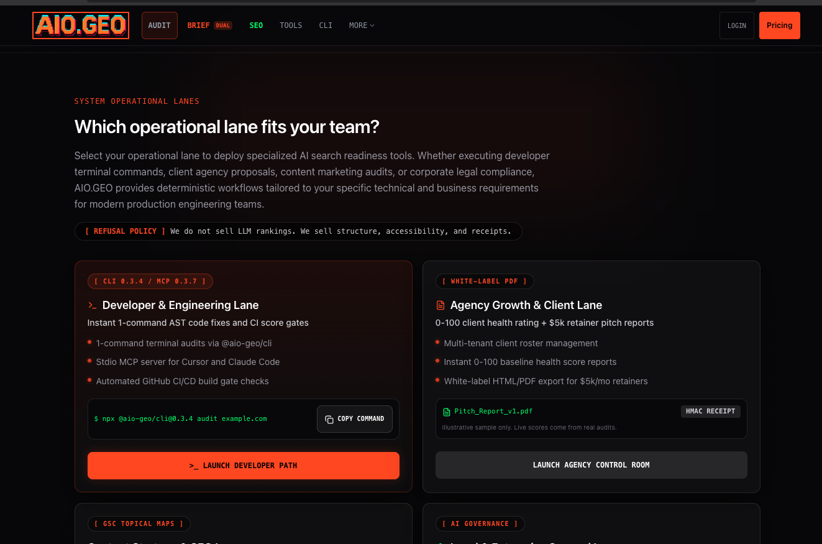Screen dimensions: 822x544
Task: Click 'Stdio MCP server for Cursor and Claude Code'
Action: point(188,362)
